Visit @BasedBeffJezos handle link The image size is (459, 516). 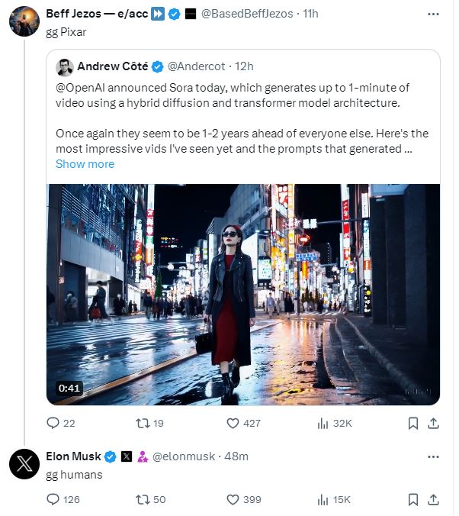pyautogui.click(x=247, y=14)
